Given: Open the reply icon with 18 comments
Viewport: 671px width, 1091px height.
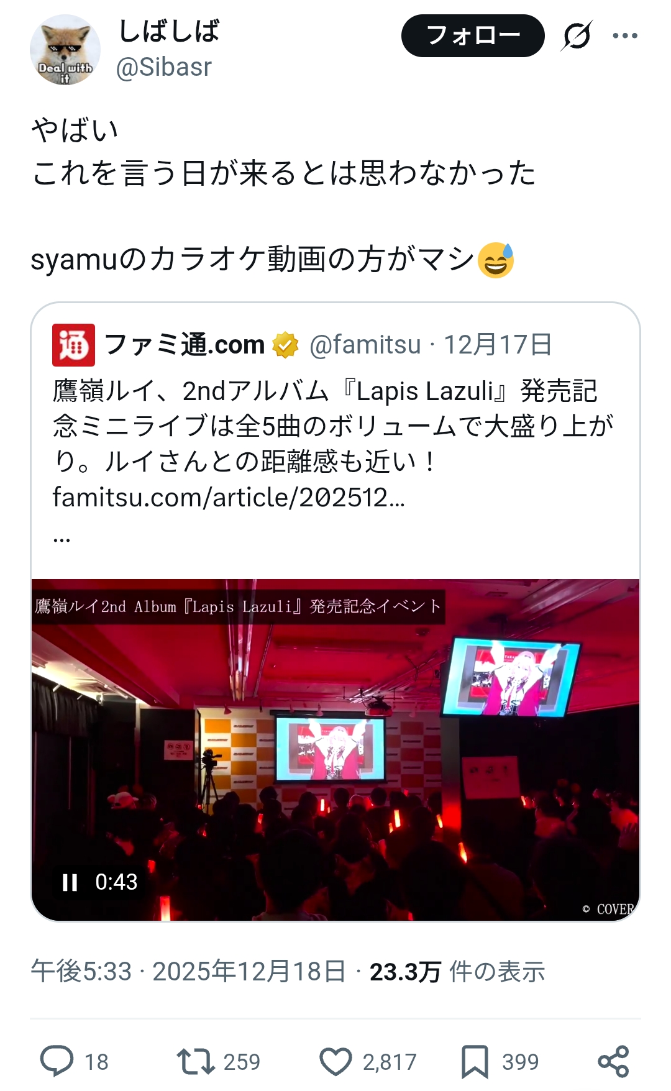Looking at the screenshot, I should click(x=57, y=1061).
